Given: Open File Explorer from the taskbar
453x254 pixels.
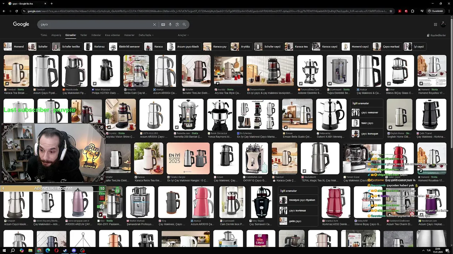Looking at the screenshot, I should pyautogui.click(x=30, y=250).
